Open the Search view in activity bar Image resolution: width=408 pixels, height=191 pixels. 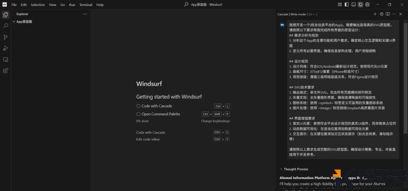tap(6, 26)
